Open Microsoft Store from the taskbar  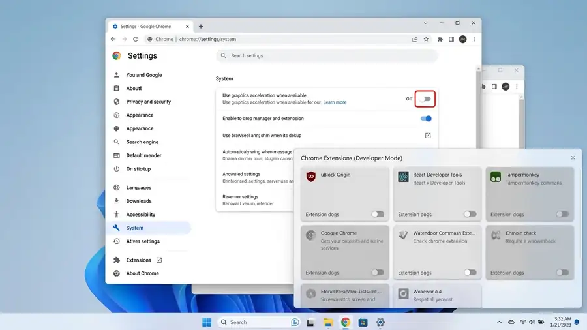click(x=363, y=322)
